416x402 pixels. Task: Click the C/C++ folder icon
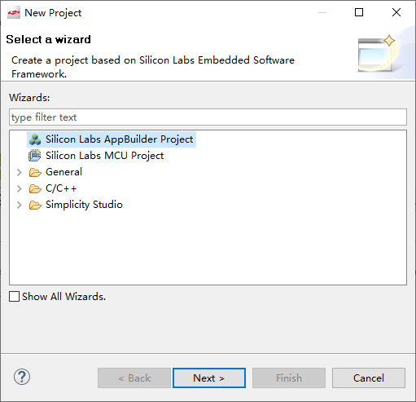(x=35, y=188)
